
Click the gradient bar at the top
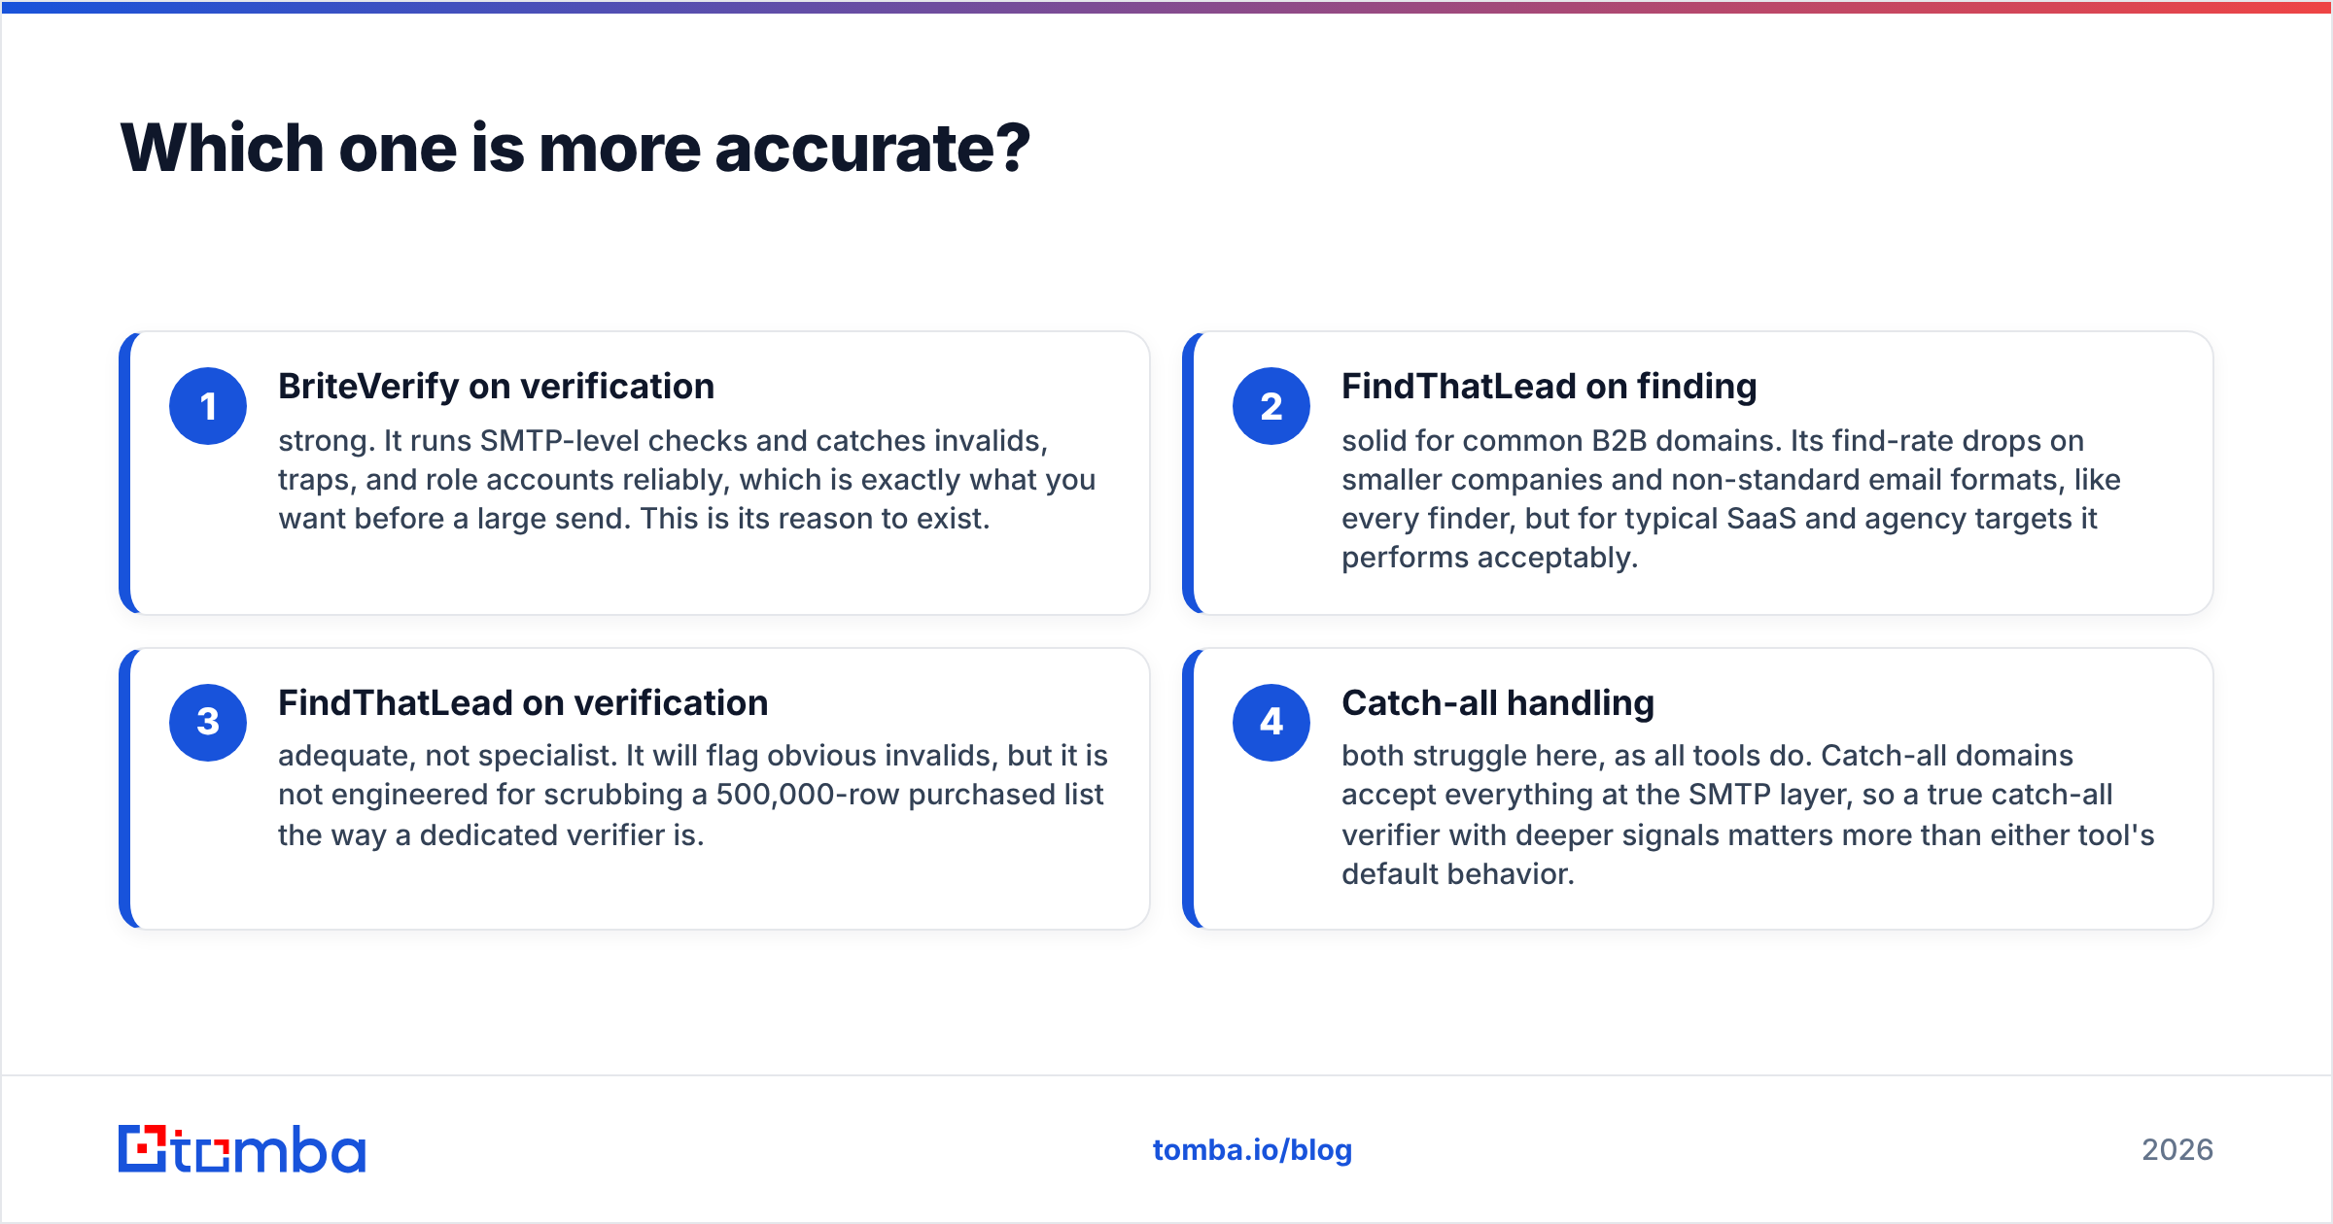pyautogui.click(x=1166, y=7)
